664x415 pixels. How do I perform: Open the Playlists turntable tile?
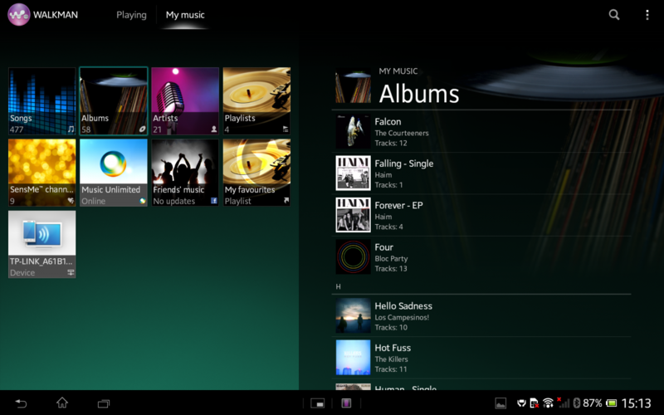point(256,100)
